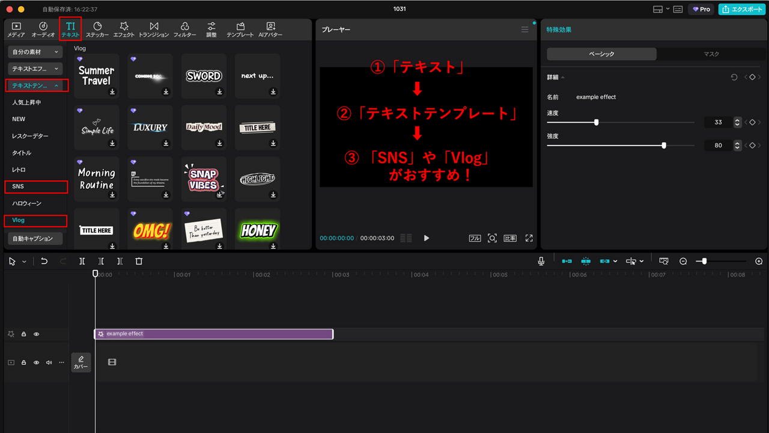Mute the video track speaker icon
Image resolution: width=769 pixels, height=433 pixels.
tap(49, 362)
